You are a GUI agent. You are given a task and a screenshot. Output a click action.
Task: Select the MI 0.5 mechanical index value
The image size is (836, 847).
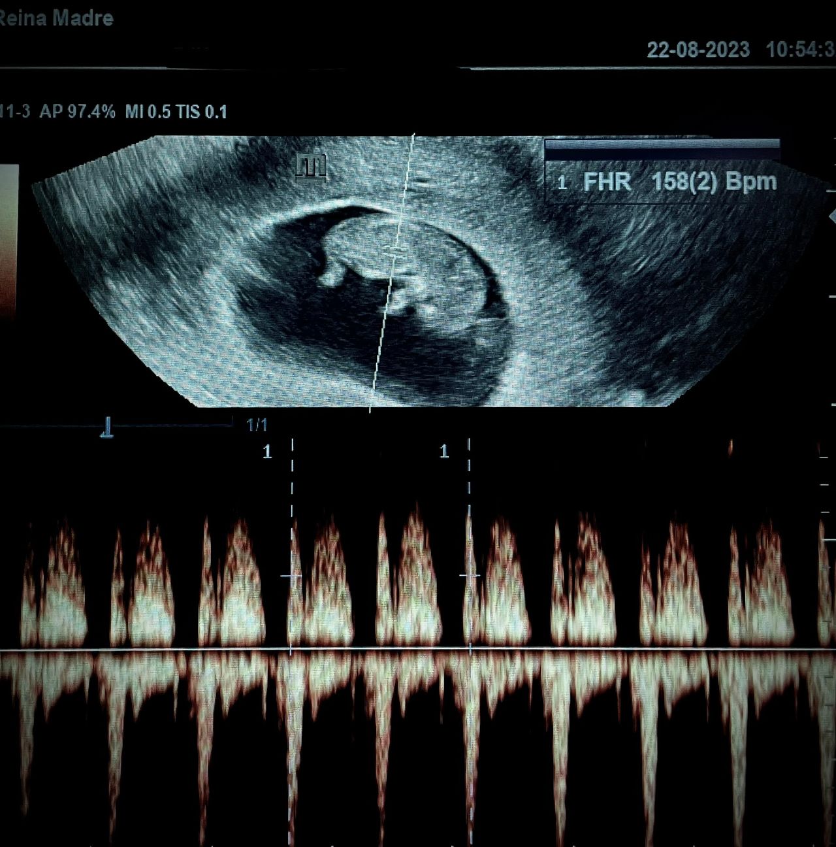148,112
